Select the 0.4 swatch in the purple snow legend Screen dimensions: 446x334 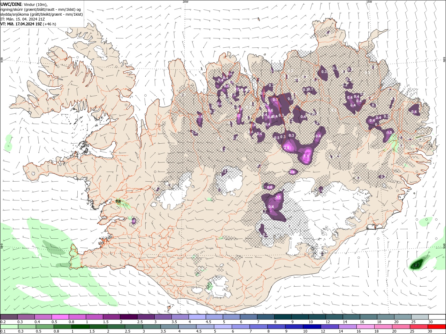click(43, 317)
